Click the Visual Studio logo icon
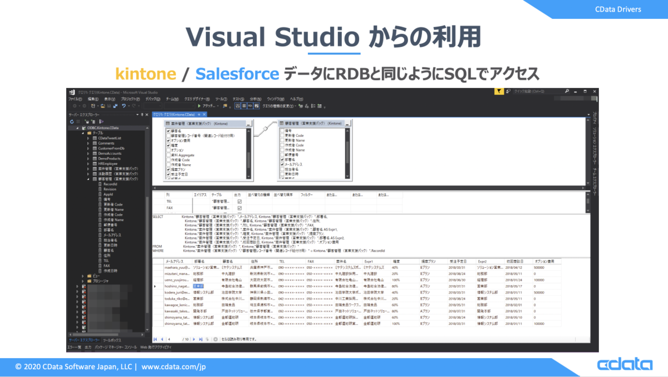The height and width of the screenshot is (377, 668). [x=72, y=92]
